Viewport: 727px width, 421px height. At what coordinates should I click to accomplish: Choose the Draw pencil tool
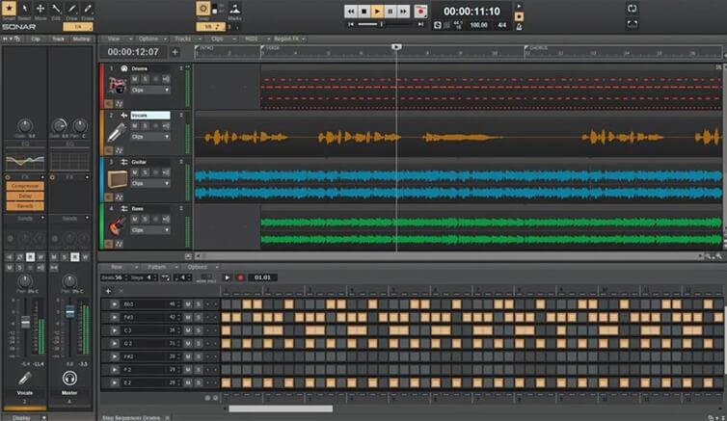pyautogui.click(x=72, y=9)
